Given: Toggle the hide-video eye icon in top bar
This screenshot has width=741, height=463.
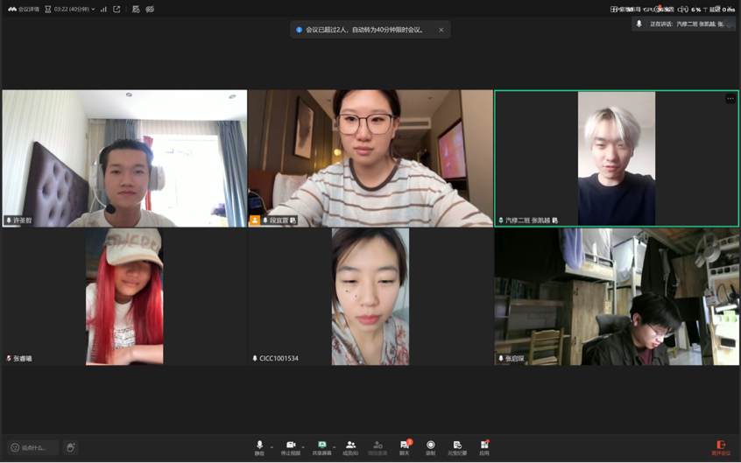Looking at the screenshot, I should tap(150, 9).
